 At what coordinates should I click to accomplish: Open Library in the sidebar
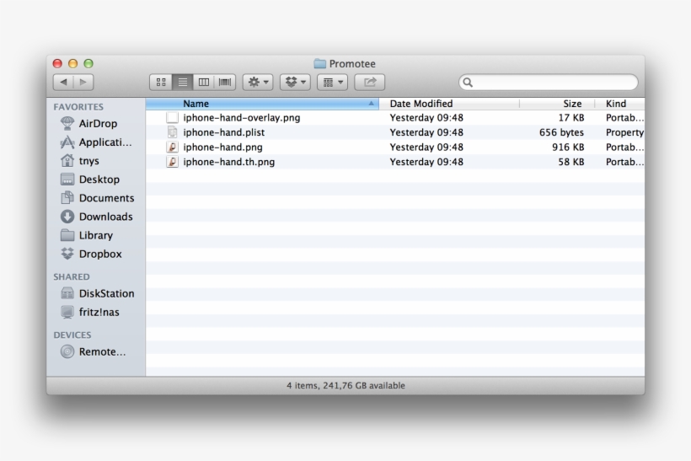(x=96, y=235)
